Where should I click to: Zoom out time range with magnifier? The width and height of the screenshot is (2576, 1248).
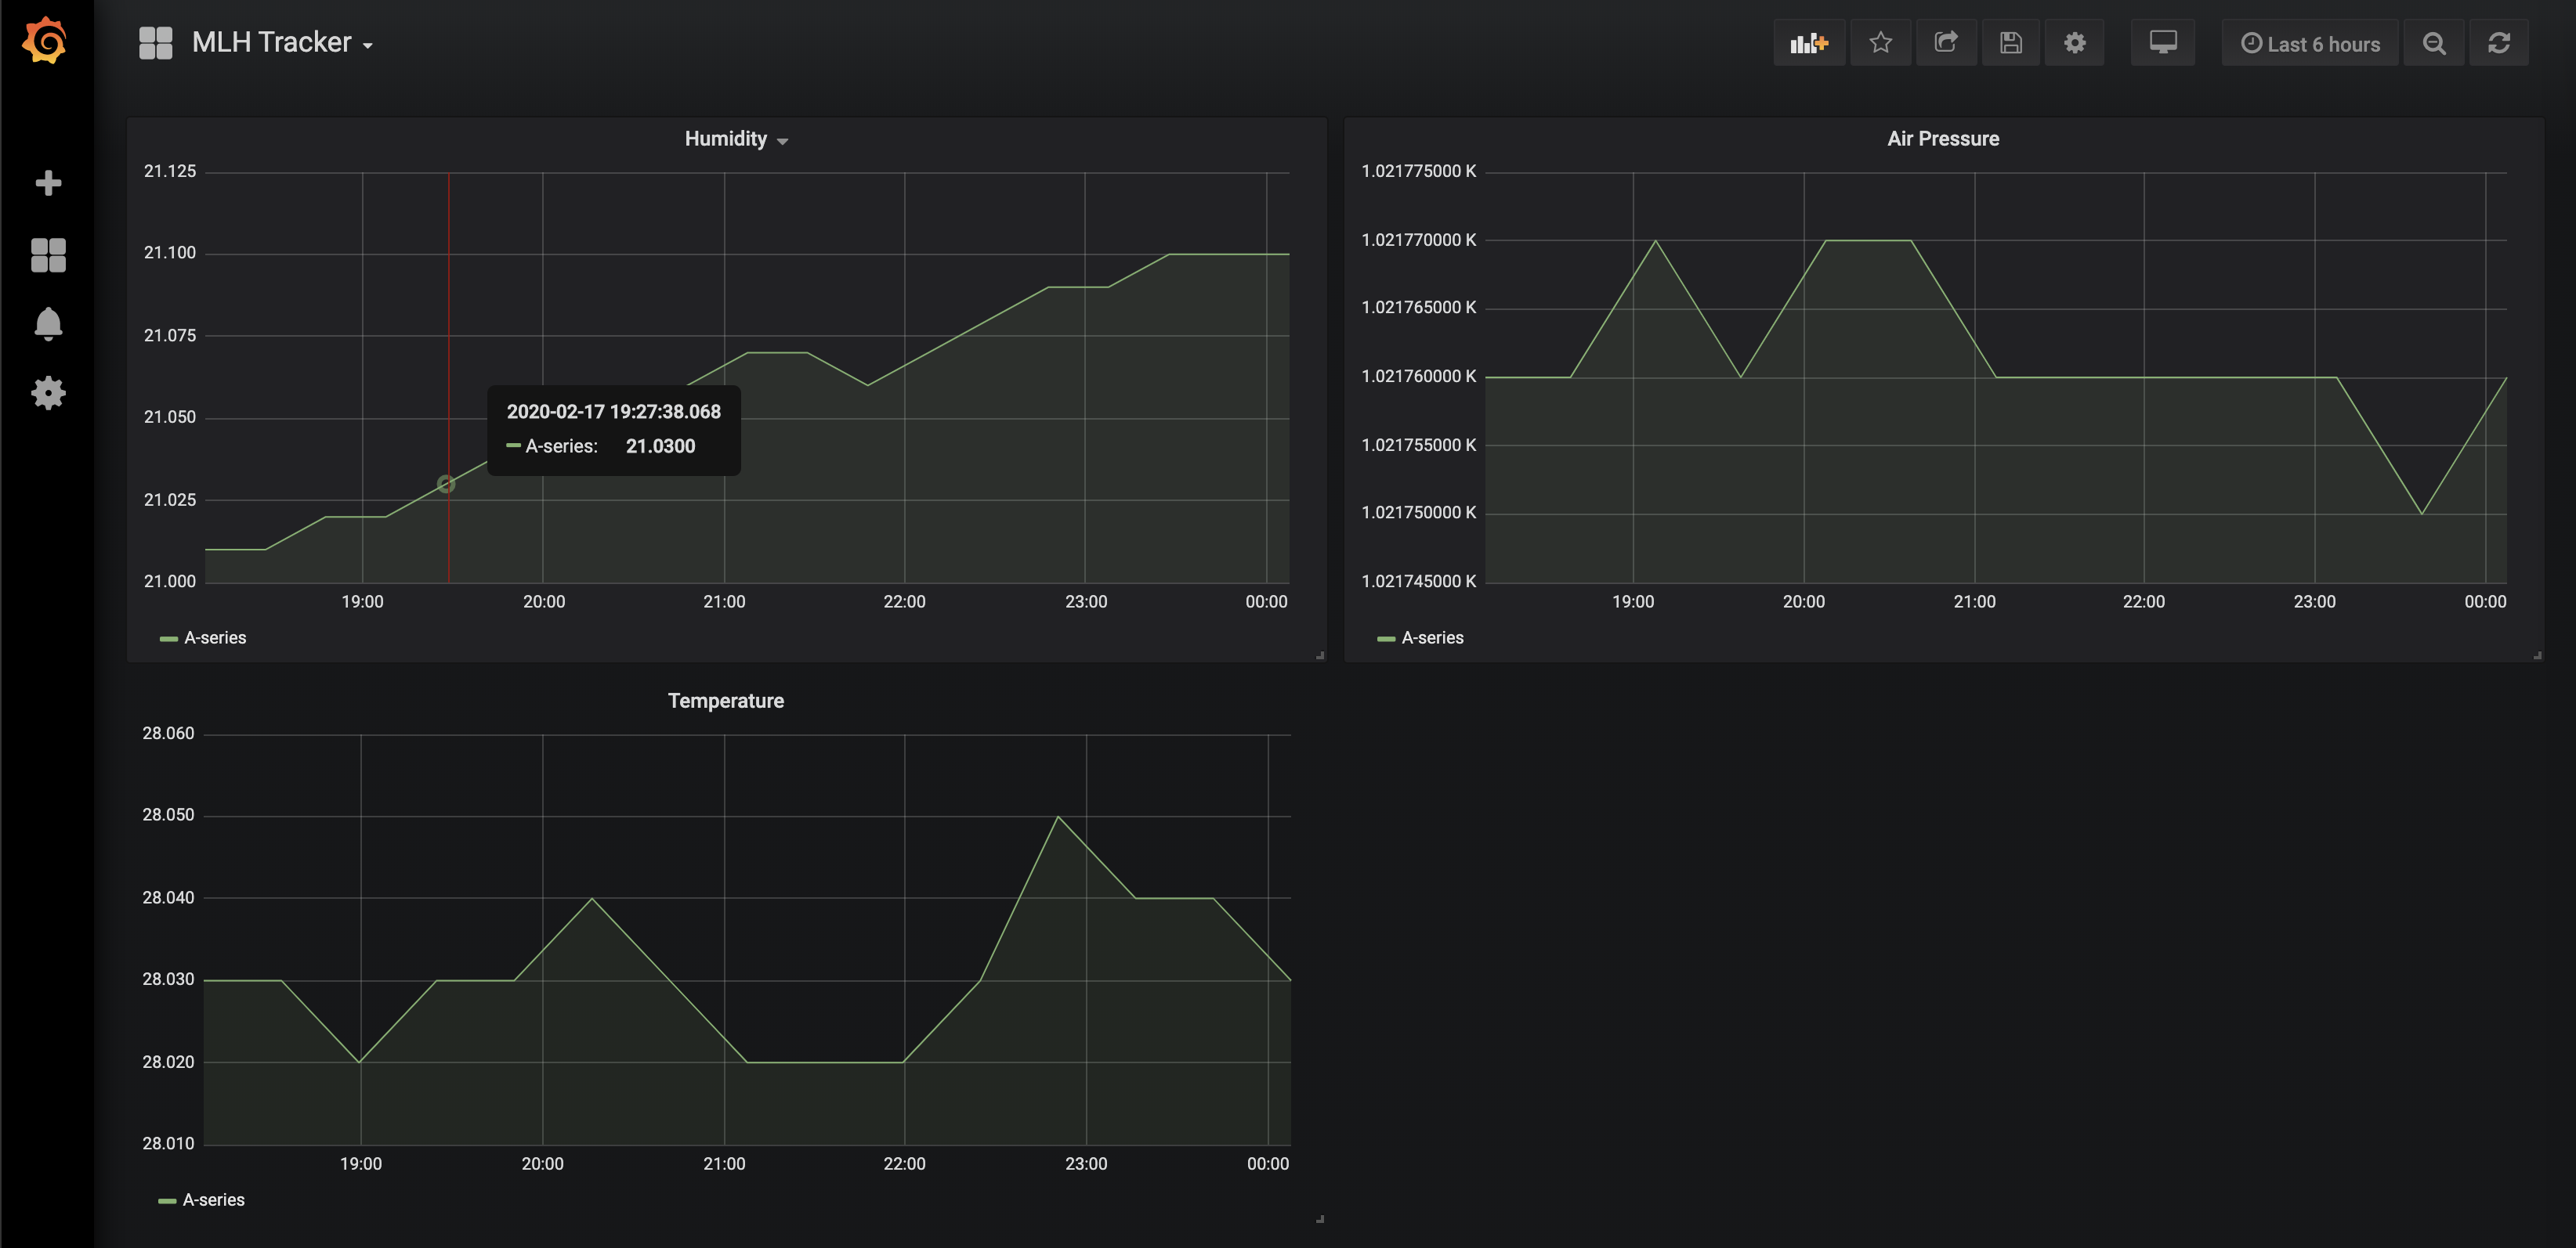click(x=2434, y=43)
